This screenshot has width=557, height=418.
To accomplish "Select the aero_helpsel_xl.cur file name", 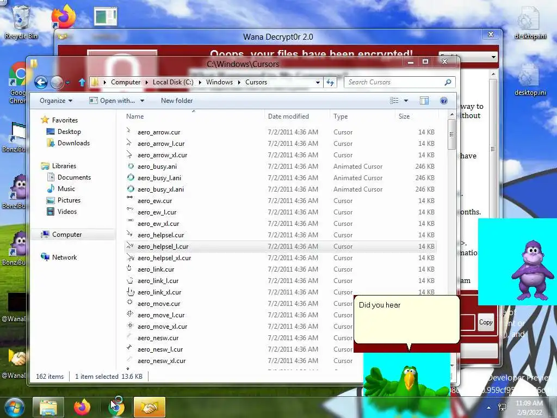I will click(164, 257).
